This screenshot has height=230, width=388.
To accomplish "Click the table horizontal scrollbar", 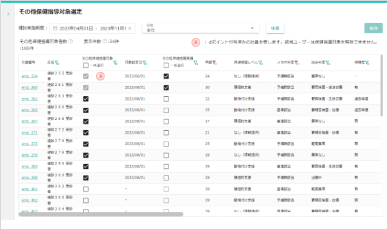I will point(101,214).
